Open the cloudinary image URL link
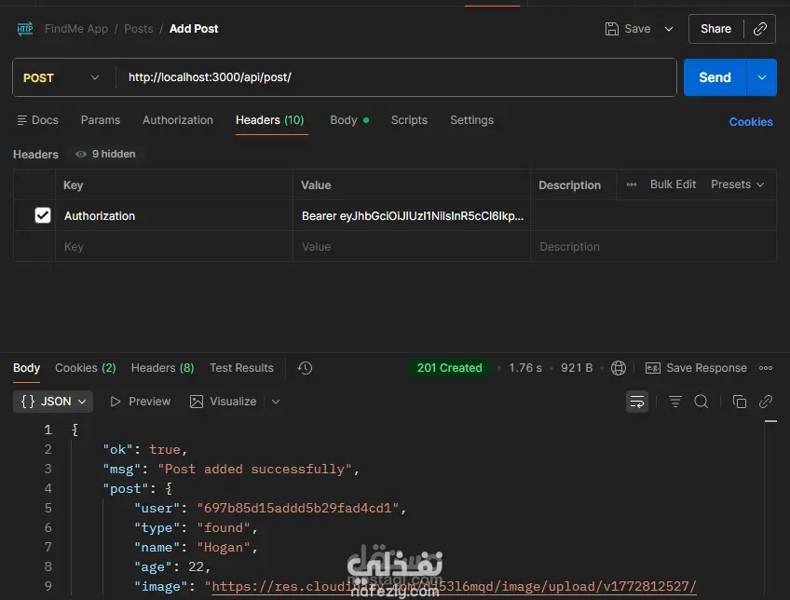The image size is (790, 600). [x=454, y=586]
